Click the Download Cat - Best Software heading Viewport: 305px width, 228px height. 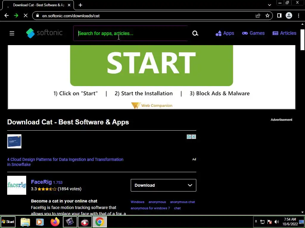click(x=68, y=122)
